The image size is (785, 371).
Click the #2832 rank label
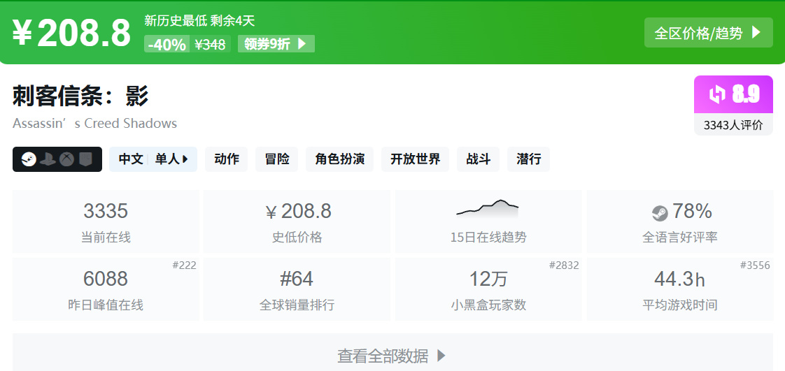click(564, 265)
